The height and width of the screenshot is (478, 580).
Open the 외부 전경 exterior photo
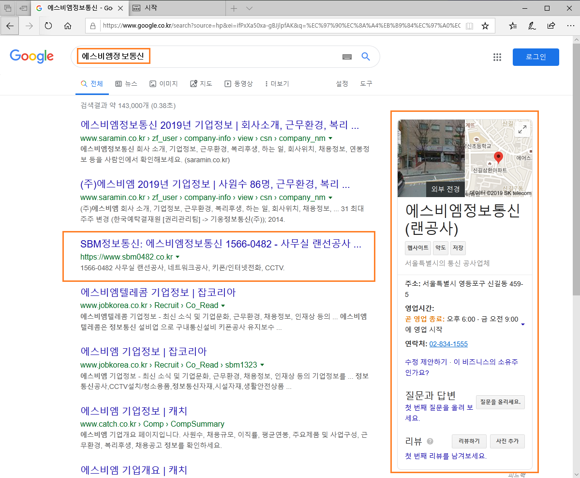tap(431, 158)
